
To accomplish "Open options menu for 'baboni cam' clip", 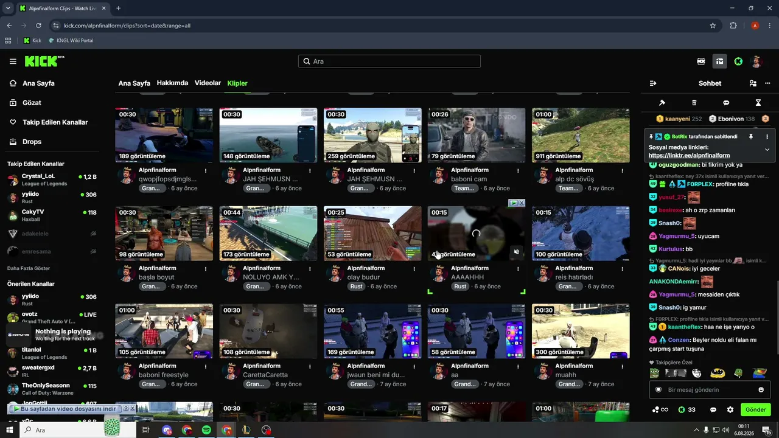I will (519, 170).
